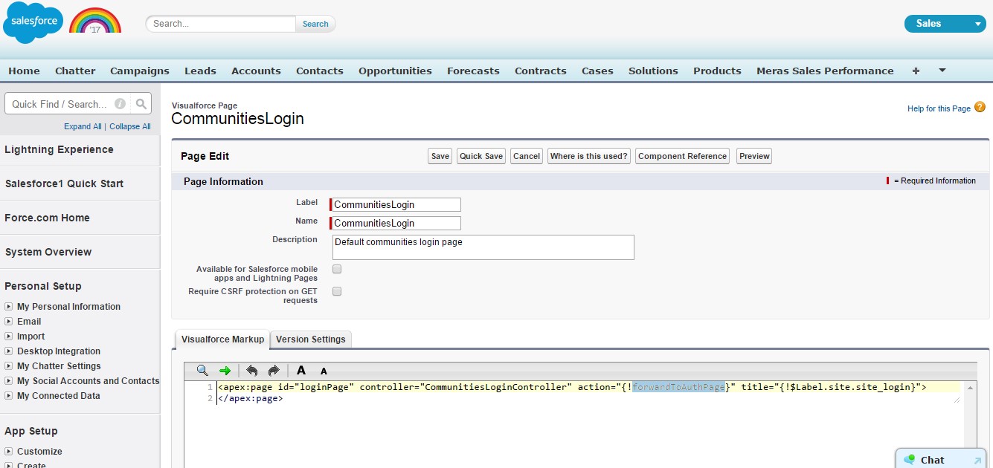
Task: Click inside the Description text field
Action: pyautogui.click(x=483, y=247)
